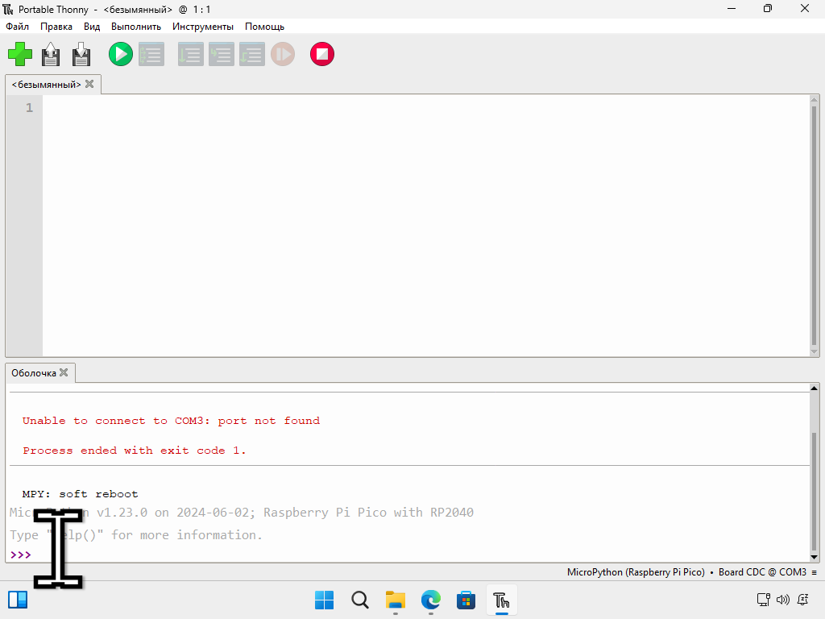825x619 pixels.
Task: Open the Инструменты menu
Action: coord(202,27)
